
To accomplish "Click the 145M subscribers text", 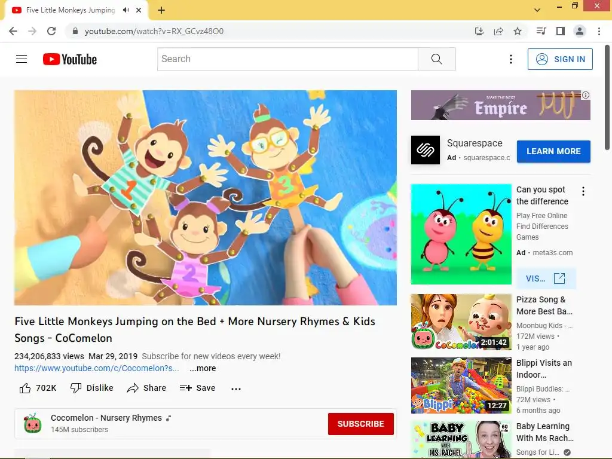I will click(79, 430).
